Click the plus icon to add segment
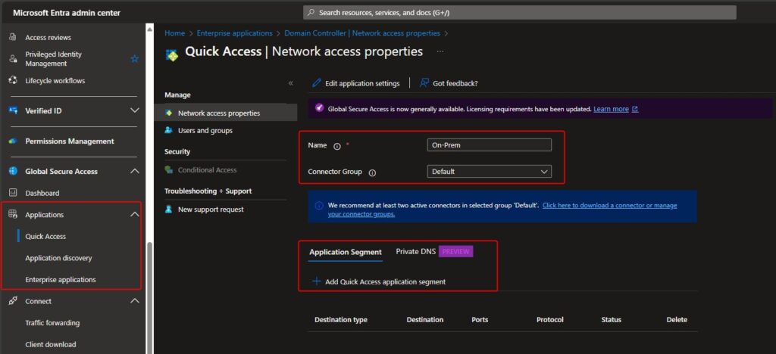Viewport: 776px width, 354px height. tap(316, 281)
